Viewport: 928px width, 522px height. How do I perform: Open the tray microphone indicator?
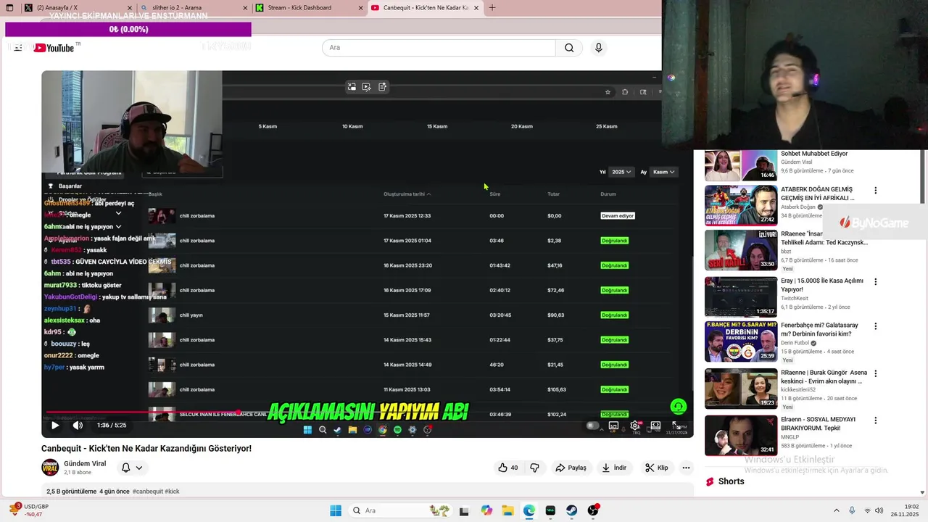[852, 510]
